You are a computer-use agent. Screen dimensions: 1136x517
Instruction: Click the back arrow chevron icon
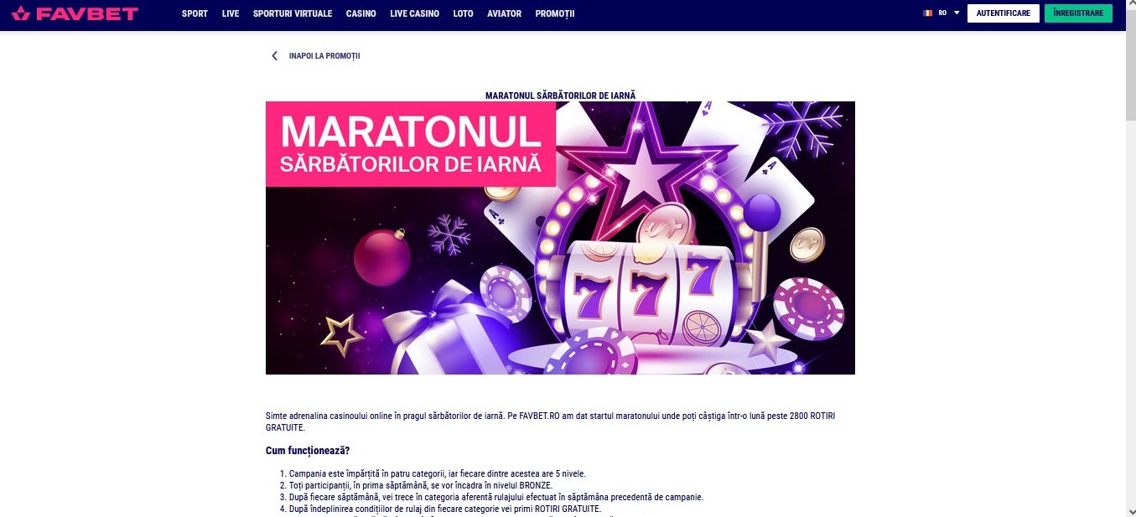click(274, 56)
